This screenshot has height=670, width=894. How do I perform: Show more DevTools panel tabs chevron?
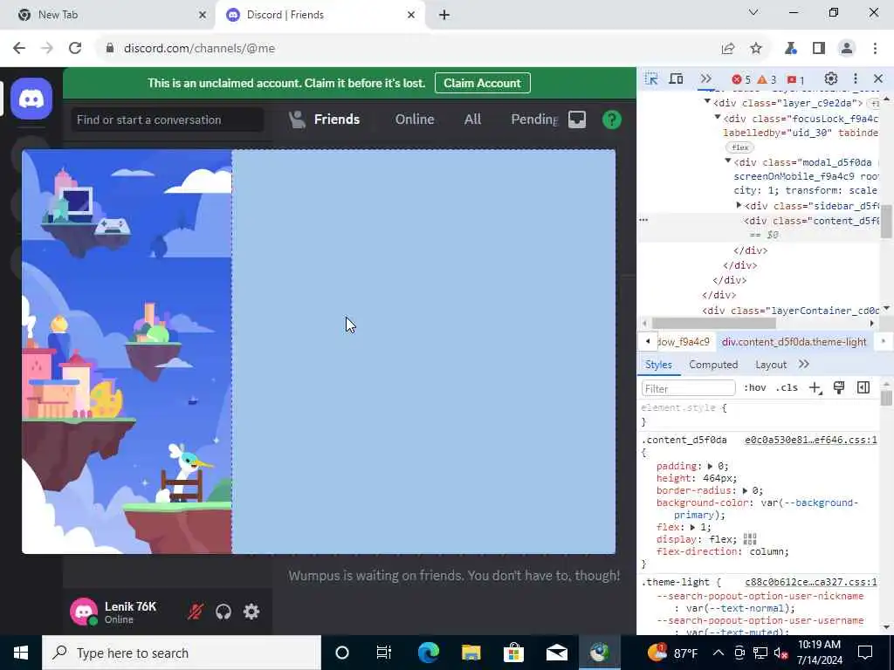[705, 79]
